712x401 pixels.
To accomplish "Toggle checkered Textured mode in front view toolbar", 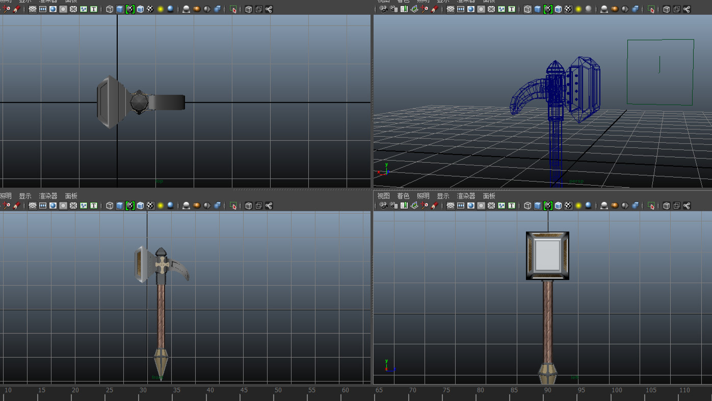I will [x=150, y=206].
